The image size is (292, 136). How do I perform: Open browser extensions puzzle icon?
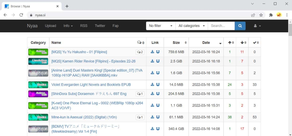point(271,15)
